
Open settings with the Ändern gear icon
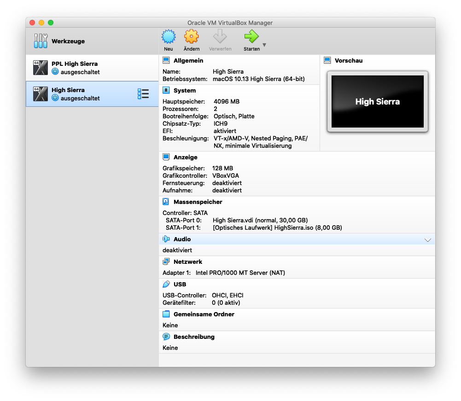(191, 37)
